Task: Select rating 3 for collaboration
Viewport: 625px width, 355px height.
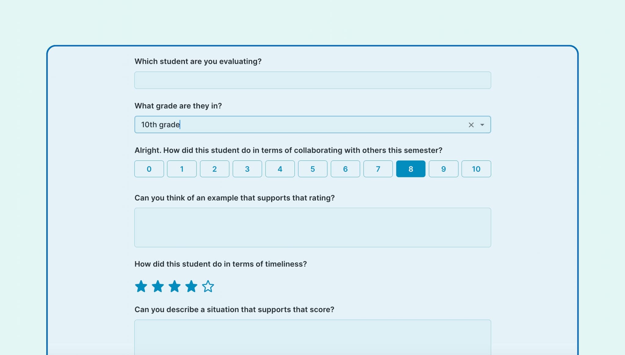Action: click(247, 169)
